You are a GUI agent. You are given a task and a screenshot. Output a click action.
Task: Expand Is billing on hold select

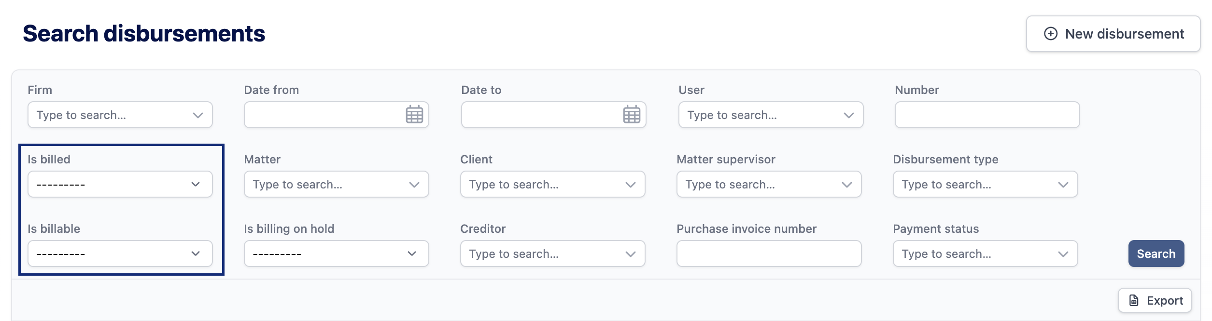click(x=337, y=254)
